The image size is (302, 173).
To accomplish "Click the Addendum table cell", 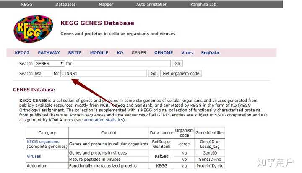I will (x=47, y=166).
